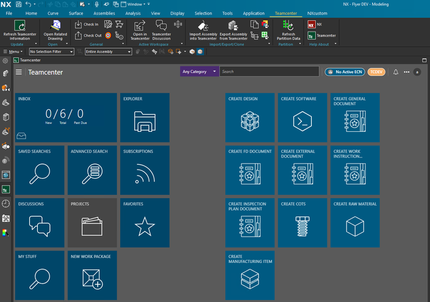Screen dimensions: 430x302
Task: Open the Subscriptions tile
Action: click(x=145, y=170)
